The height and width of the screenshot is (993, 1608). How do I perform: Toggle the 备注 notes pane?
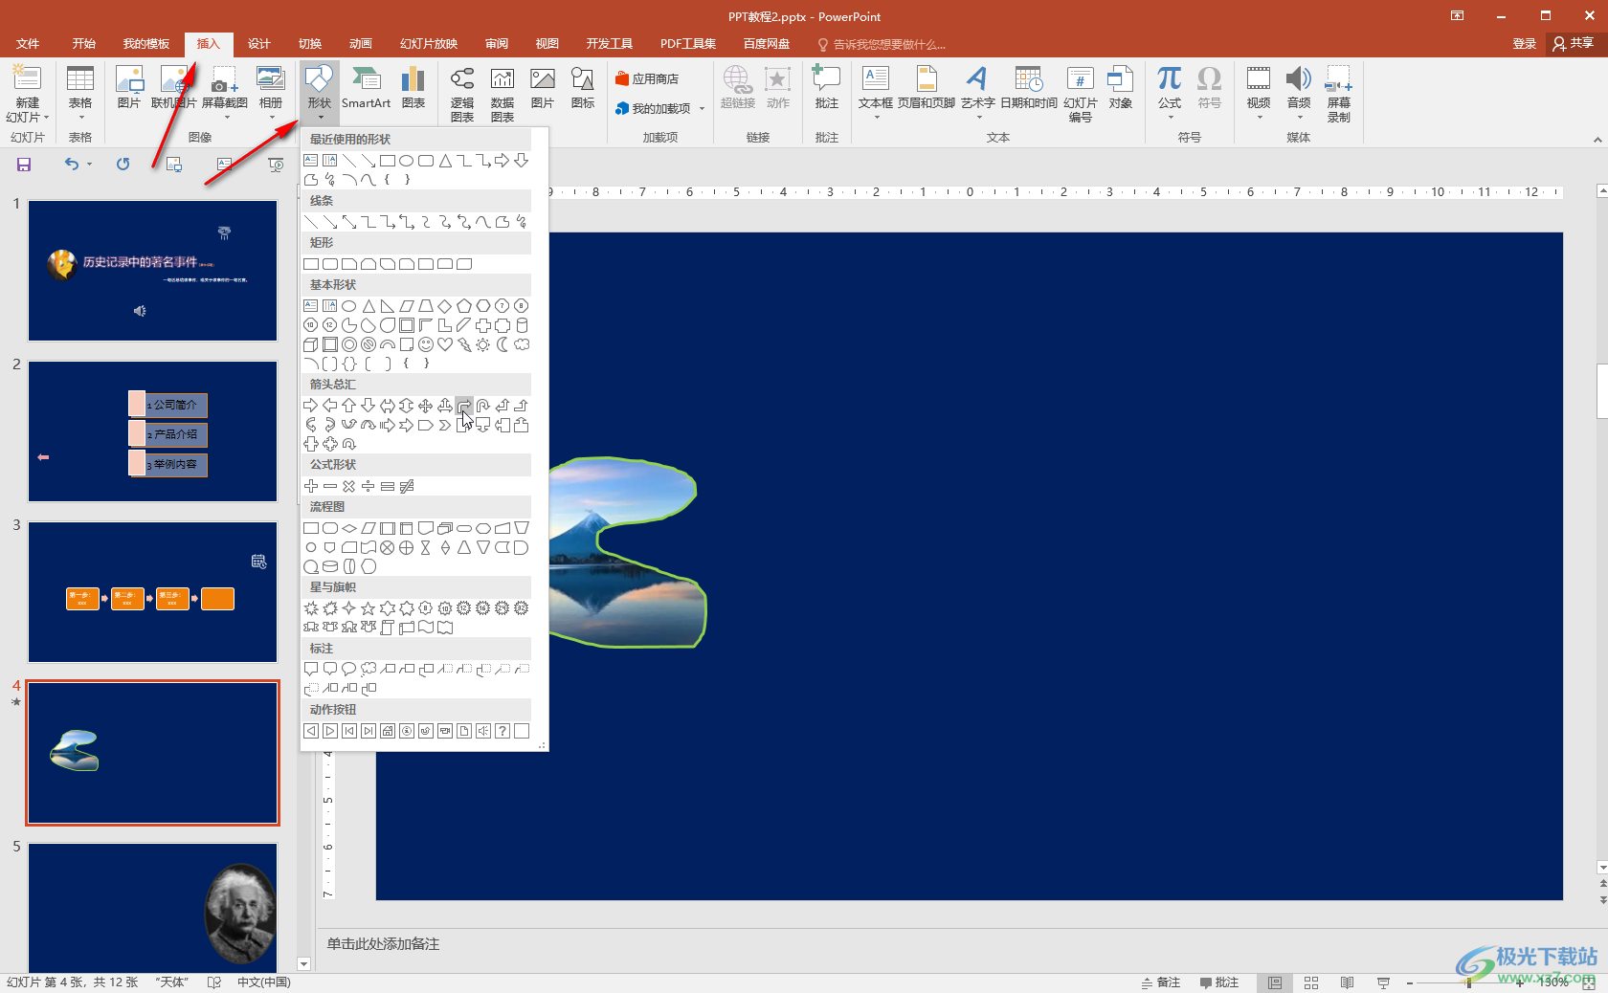tap(1161, 982)
